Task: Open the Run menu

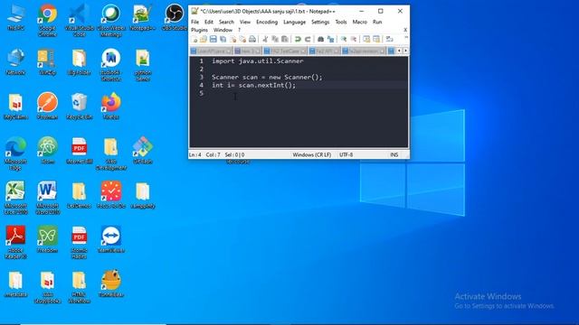Action: point(377,22)
